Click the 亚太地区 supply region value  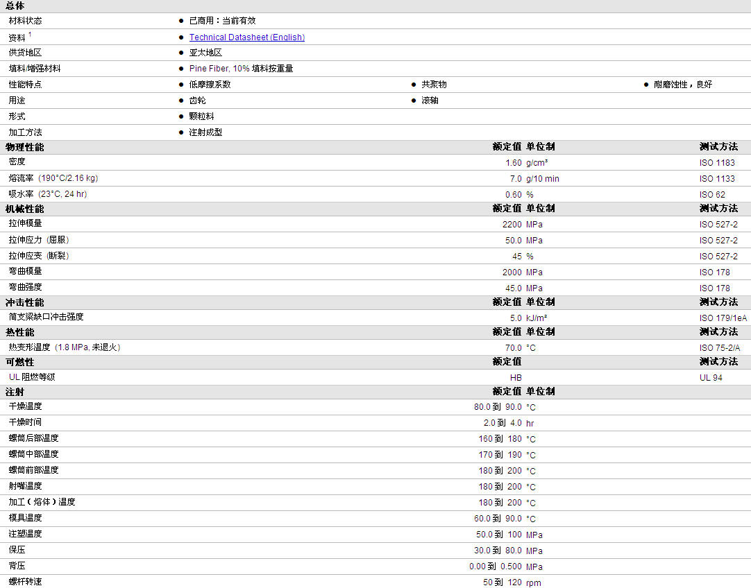(205, 53)
